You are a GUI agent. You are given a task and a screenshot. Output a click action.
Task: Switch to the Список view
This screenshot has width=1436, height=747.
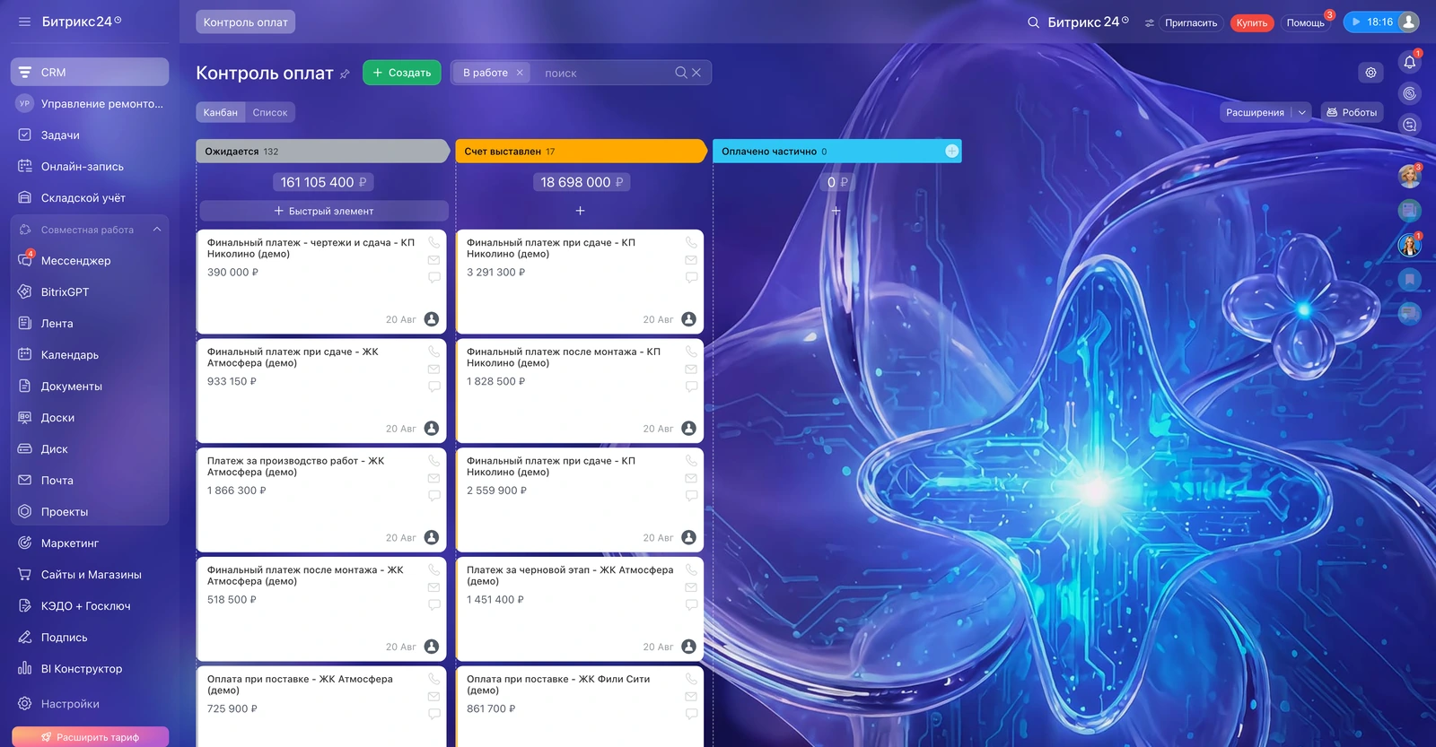(270, 112)
